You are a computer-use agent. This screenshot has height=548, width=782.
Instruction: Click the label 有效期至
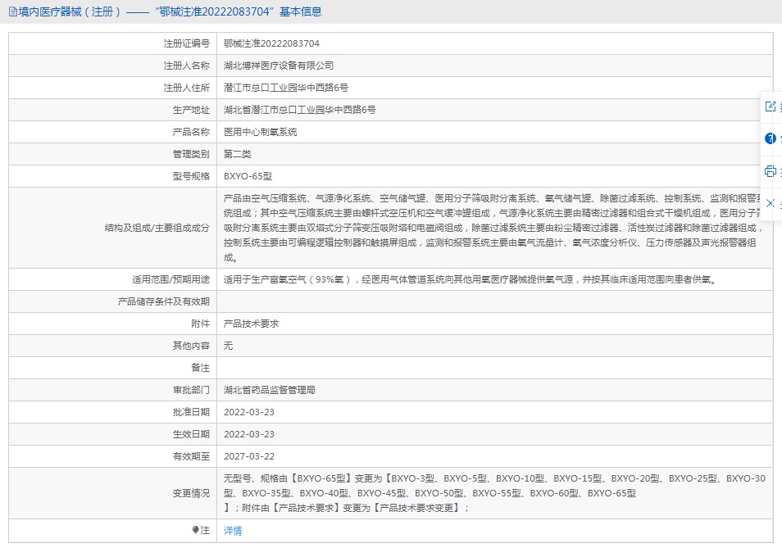[191, 456]
